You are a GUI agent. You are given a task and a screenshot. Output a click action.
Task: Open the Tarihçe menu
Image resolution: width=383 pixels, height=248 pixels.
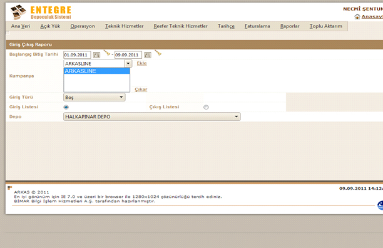pos(226,26)
